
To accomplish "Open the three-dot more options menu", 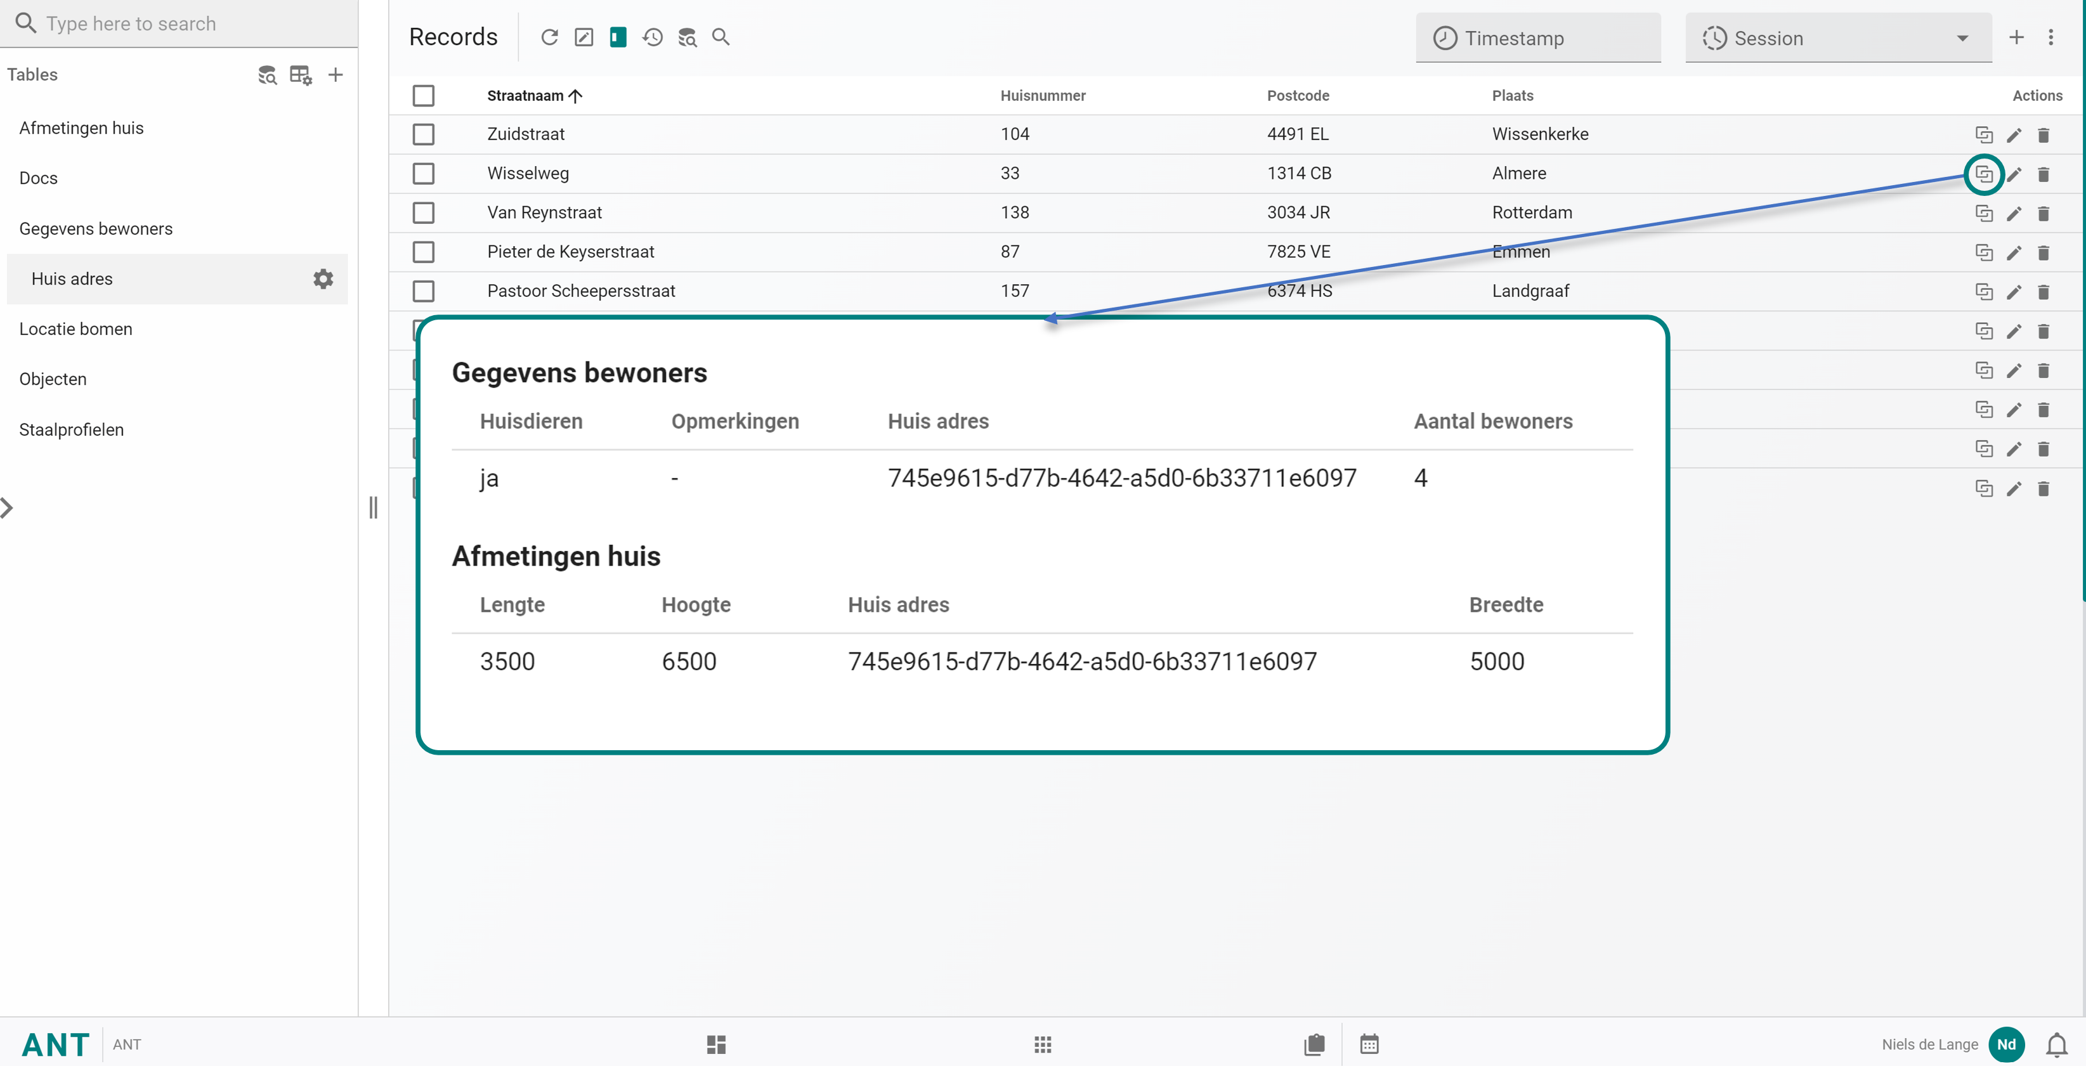I will click(2050, 37).
